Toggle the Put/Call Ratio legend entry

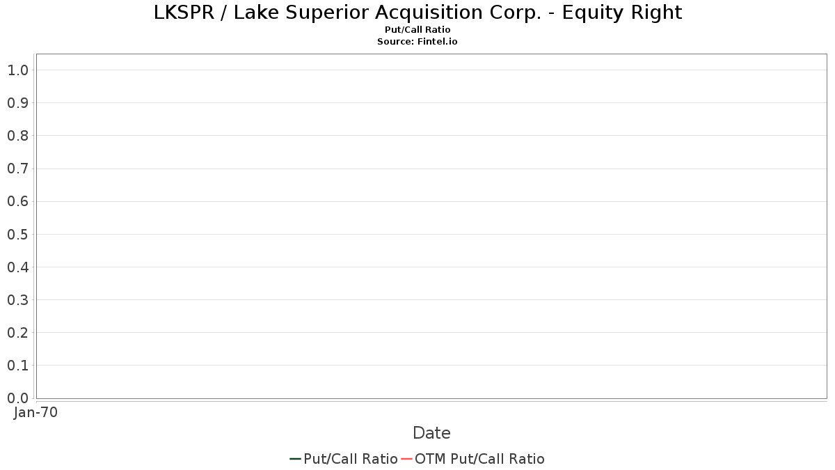(350, 459)
